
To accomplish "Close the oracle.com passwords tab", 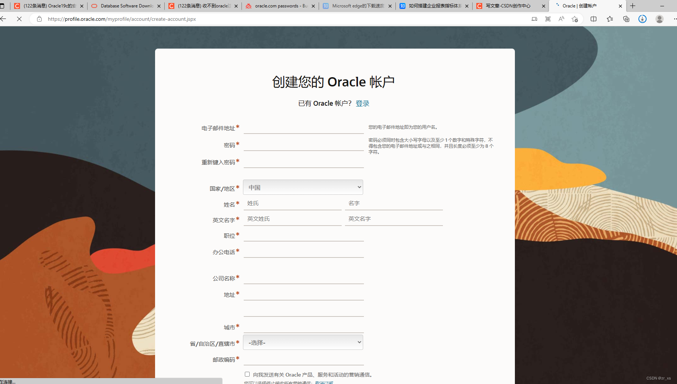I will (313, 6).
